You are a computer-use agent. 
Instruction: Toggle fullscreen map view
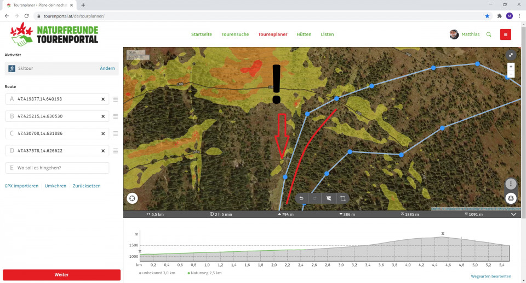tap(511, 55)
